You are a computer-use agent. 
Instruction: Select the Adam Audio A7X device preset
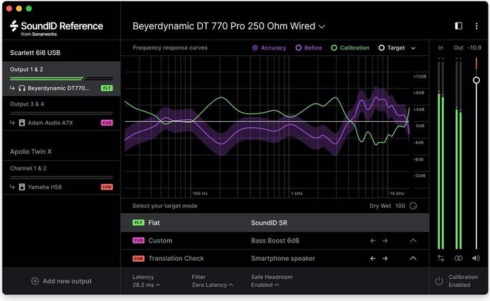[x=50, y=123]
